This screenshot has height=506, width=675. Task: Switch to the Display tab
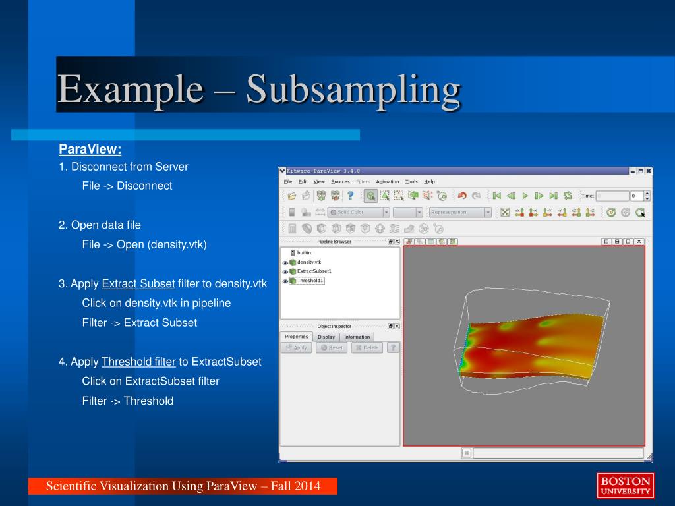(326, 337)
